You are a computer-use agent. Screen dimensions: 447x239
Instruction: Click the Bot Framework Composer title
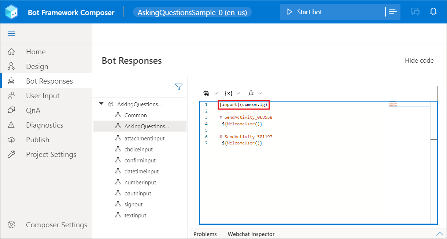coord(71,12)
